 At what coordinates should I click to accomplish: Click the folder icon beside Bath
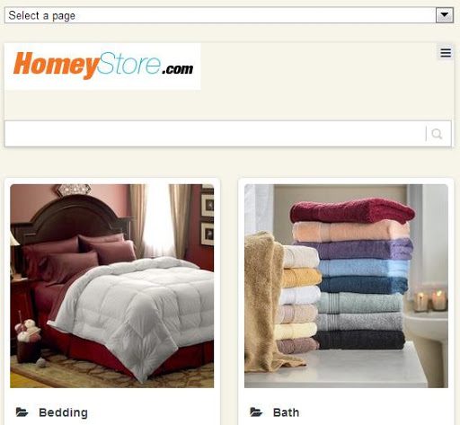256,412
